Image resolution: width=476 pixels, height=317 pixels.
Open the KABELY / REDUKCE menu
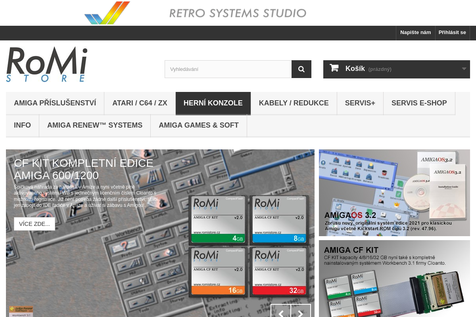tap(294, 103)
